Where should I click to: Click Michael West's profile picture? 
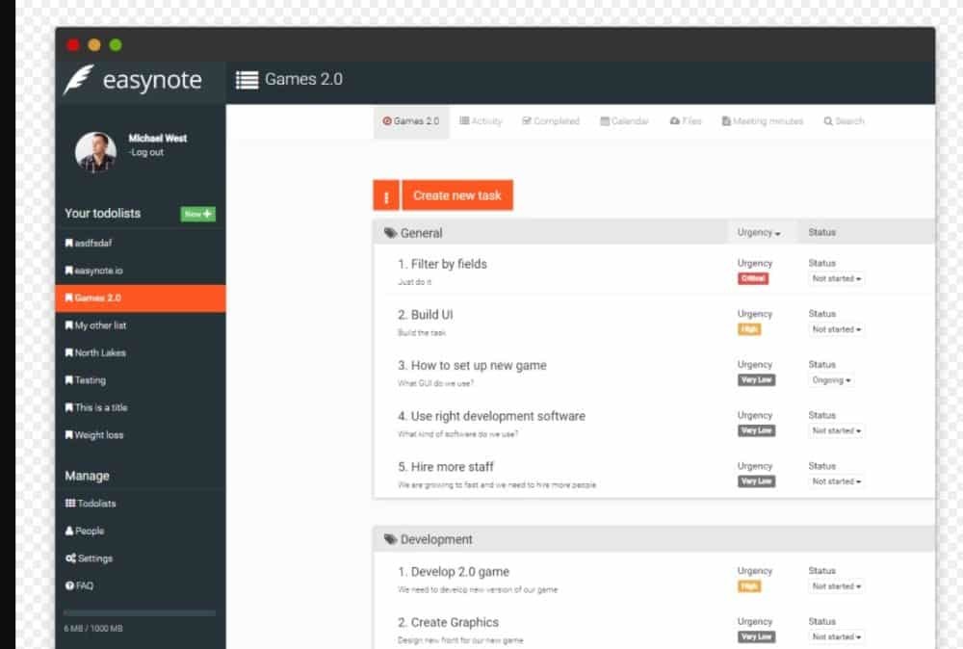click(x=96, y=151)
